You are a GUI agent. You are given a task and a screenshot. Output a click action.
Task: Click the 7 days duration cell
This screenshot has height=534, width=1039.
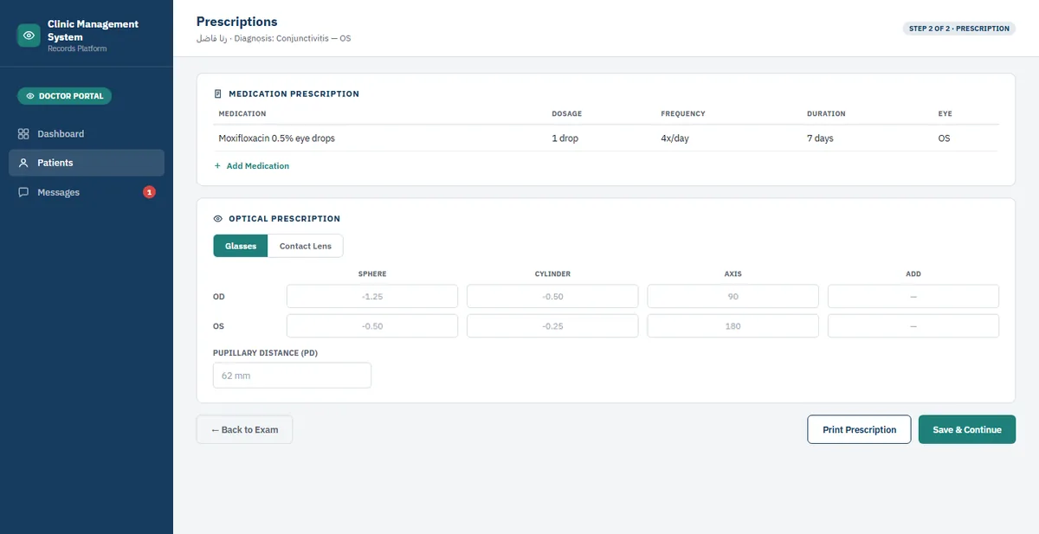820,138
